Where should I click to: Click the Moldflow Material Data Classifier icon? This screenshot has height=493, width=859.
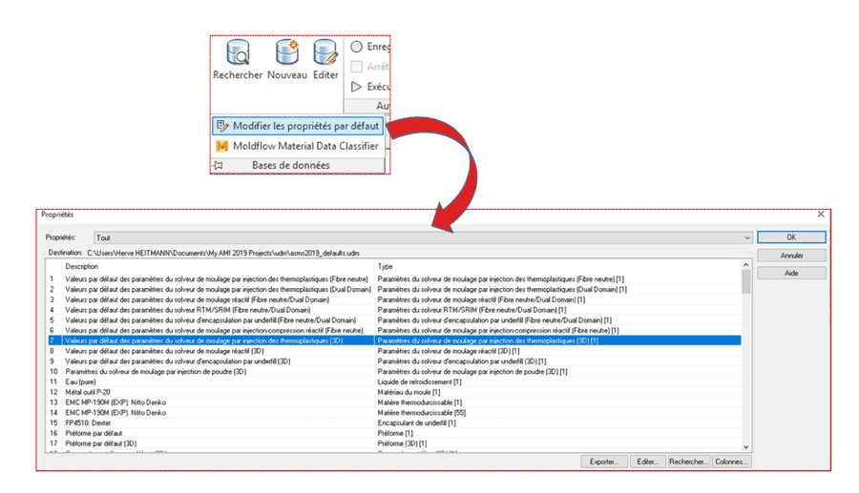pyautogui.click(x=221, y=146)
